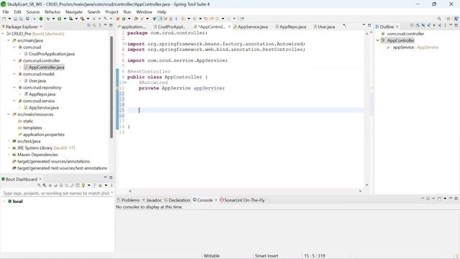Select AppController.java in Package Explorer

click(x=46, y=67)
